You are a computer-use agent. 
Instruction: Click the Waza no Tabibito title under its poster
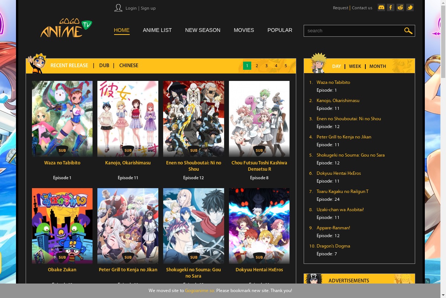62,163
